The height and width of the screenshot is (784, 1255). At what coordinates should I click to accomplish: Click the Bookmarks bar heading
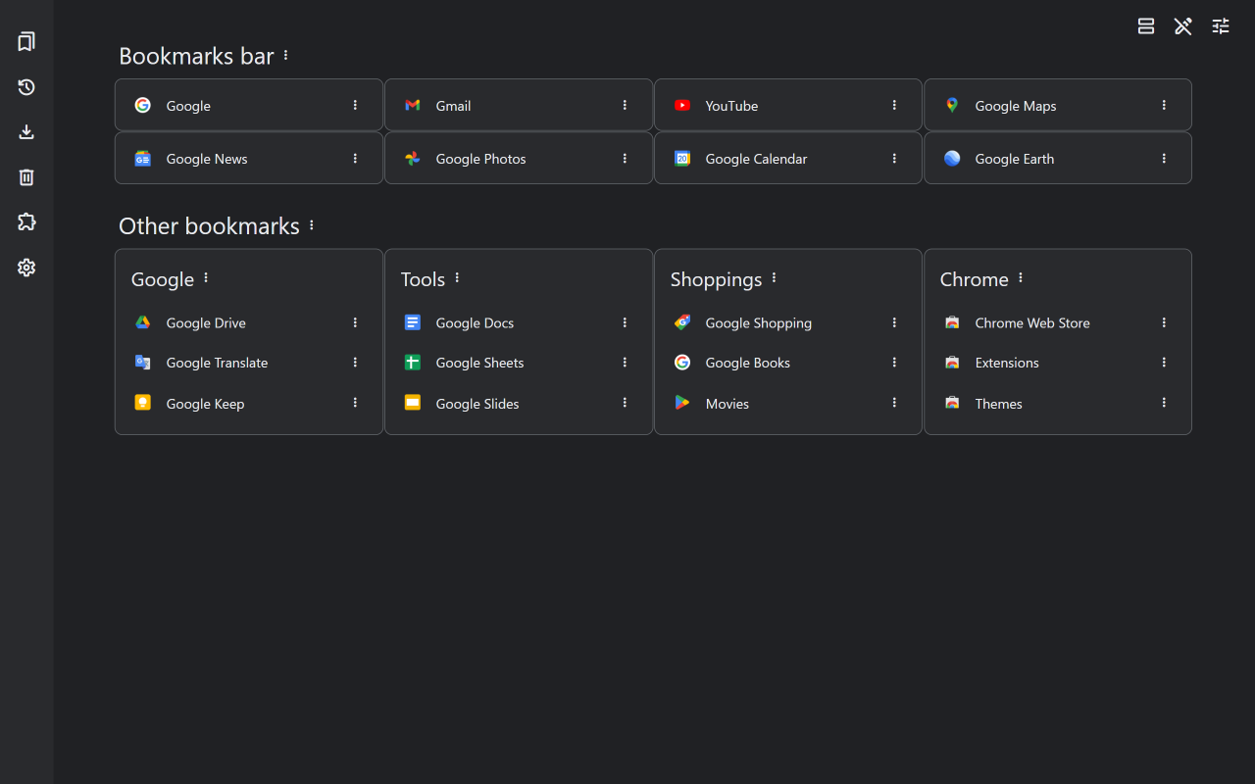[x=196, y=56]
